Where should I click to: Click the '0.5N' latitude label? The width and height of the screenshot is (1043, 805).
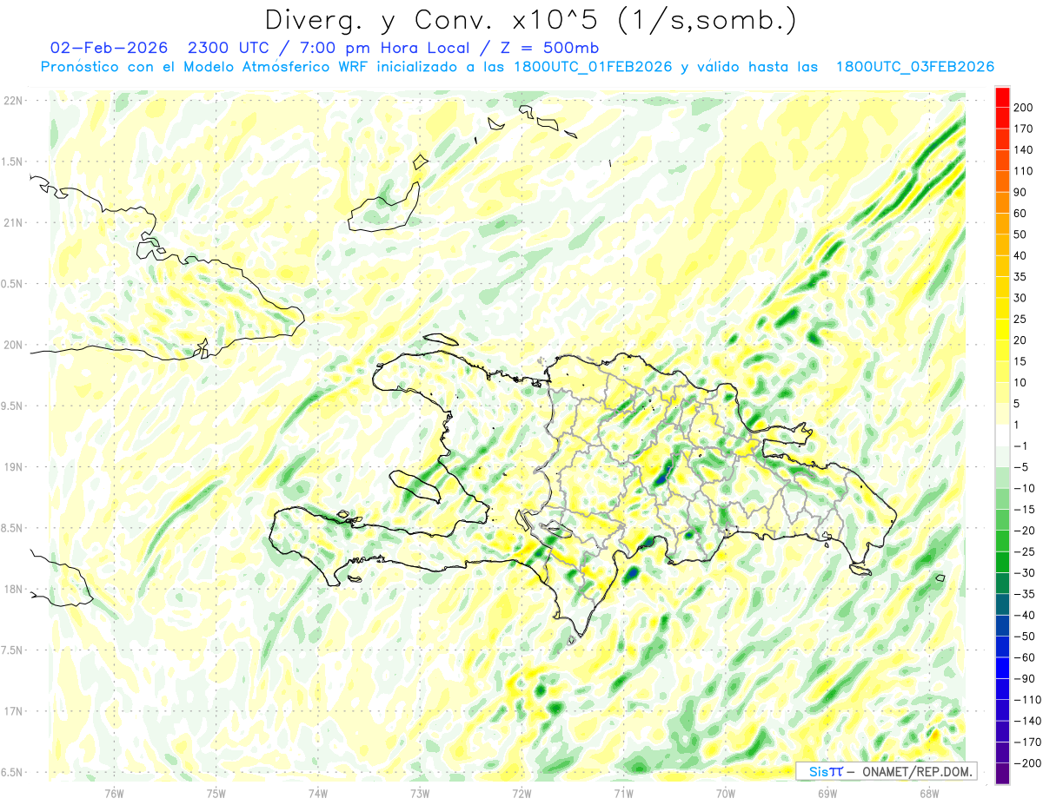(13, 284)
